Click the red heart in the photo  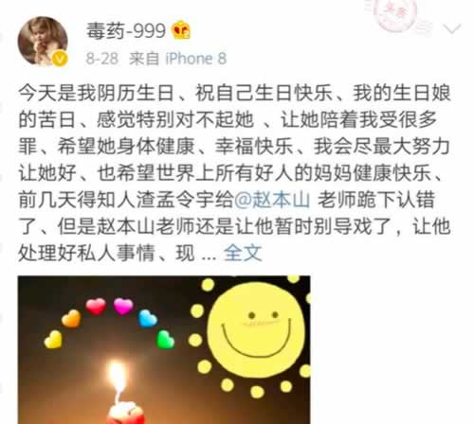click(96, 307)
